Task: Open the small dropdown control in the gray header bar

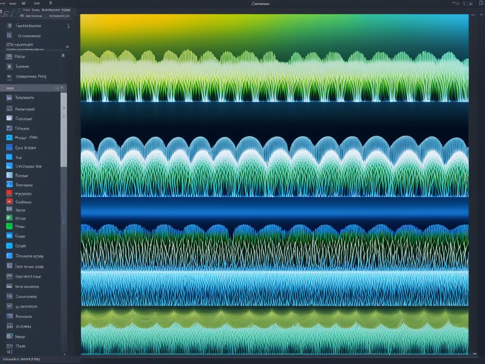Action: (57, 88)
